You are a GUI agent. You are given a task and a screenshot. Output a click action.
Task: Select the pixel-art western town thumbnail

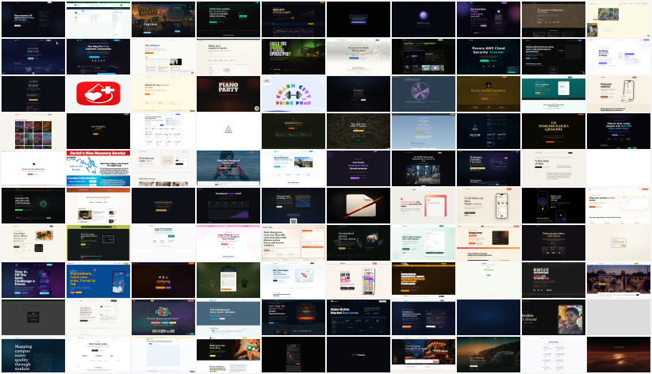point(163,20)
